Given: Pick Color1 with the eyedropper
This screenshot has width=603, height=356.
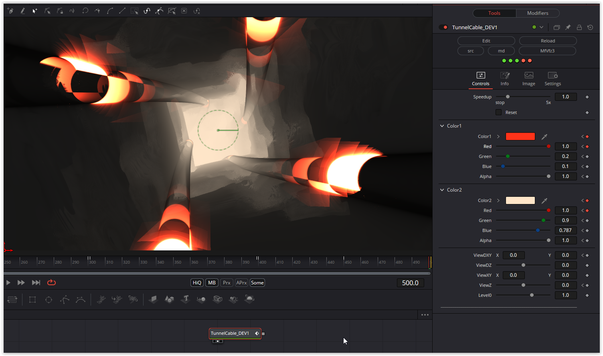Looking at the screenshot, I should pyautogui.click(x=544, y=137).
